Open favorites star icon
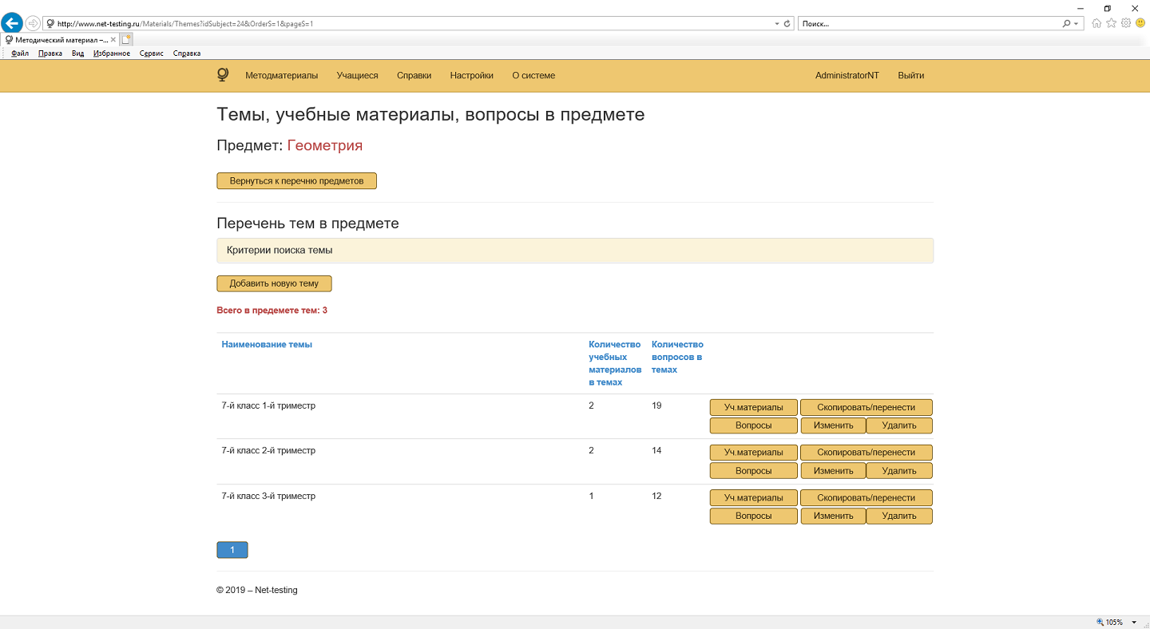 [1111, 23]
